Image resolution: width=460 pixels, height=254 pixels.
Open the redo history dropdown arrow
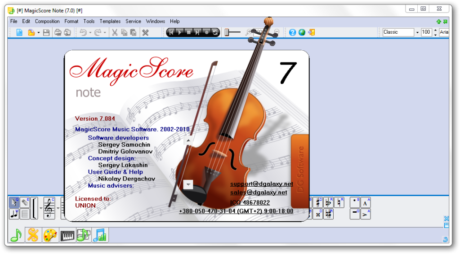105,33
